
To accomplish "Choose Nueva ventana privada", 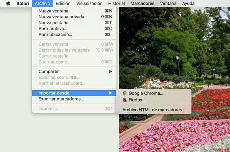I will pos(61,17).
